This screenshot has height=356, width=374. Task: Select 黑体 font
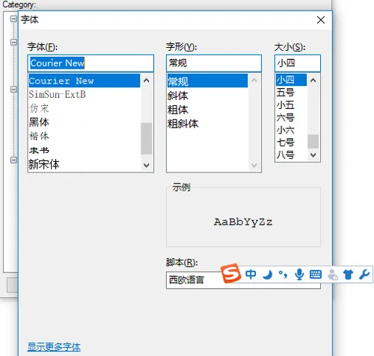pos(85,122)
